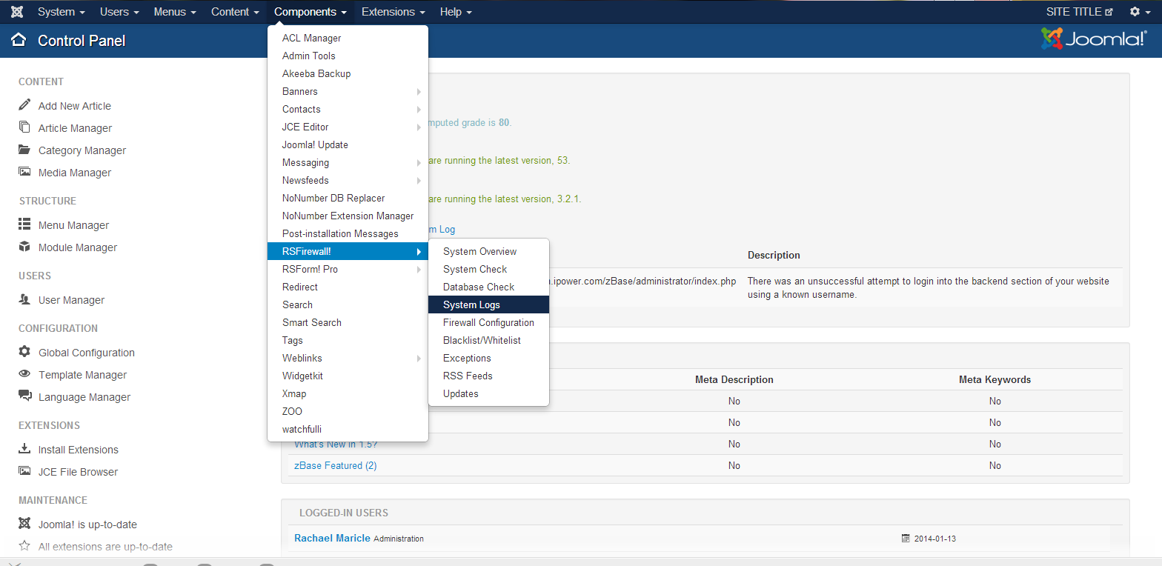Select RSS Feeds in RSFirewall submenu
This screenshot has height=566, width=1162.
(x=488, y=376)
